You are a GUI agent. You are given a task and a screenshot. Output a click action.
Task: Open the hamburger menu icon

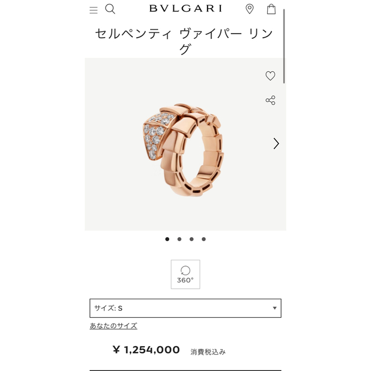[93, 10]
